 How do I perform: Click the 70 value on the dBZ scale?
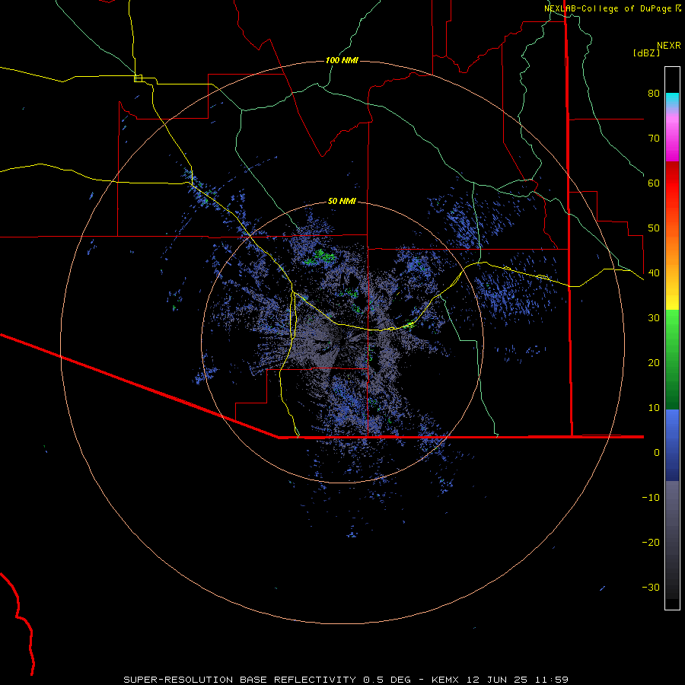point(654,138)
